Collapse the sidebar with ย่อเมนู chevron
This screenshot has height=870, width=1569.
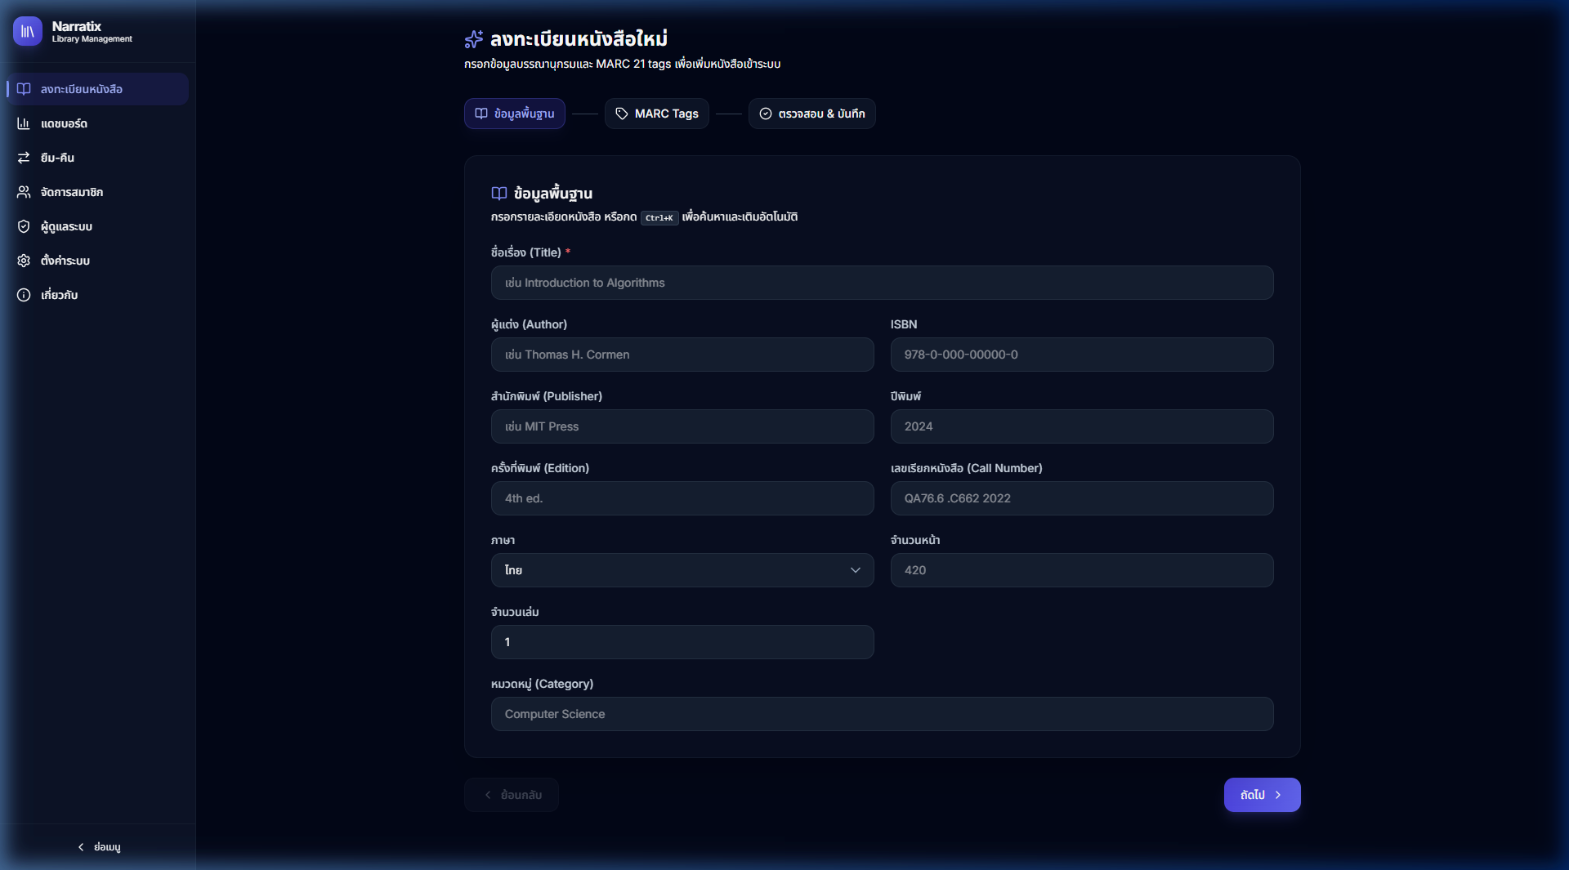coord(81,847)
